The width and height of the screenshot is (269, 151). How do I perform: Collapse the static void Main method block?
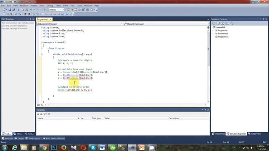tap(42, 54)
